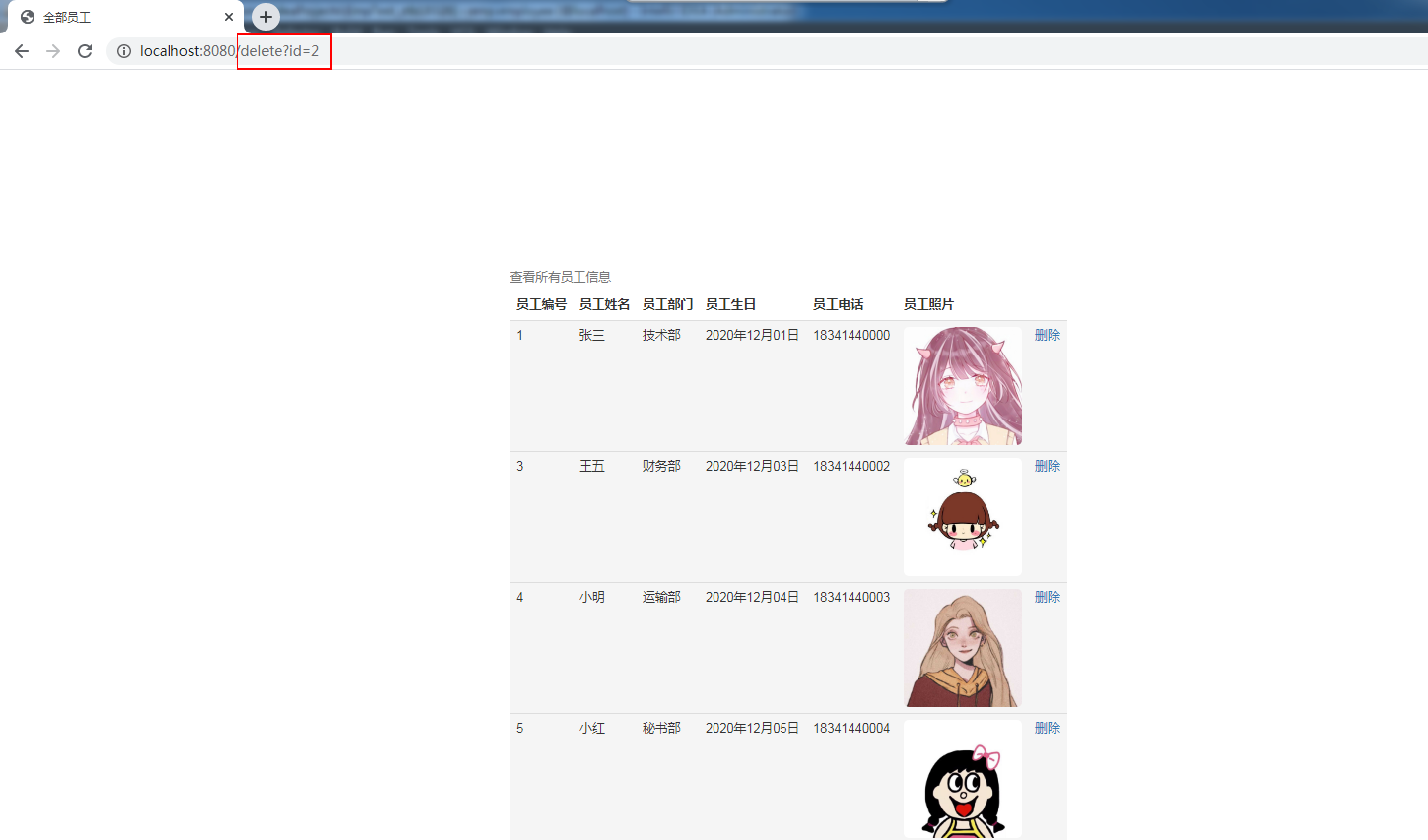
Task: Close the 全部员工 tab
Action: point(229,17)
